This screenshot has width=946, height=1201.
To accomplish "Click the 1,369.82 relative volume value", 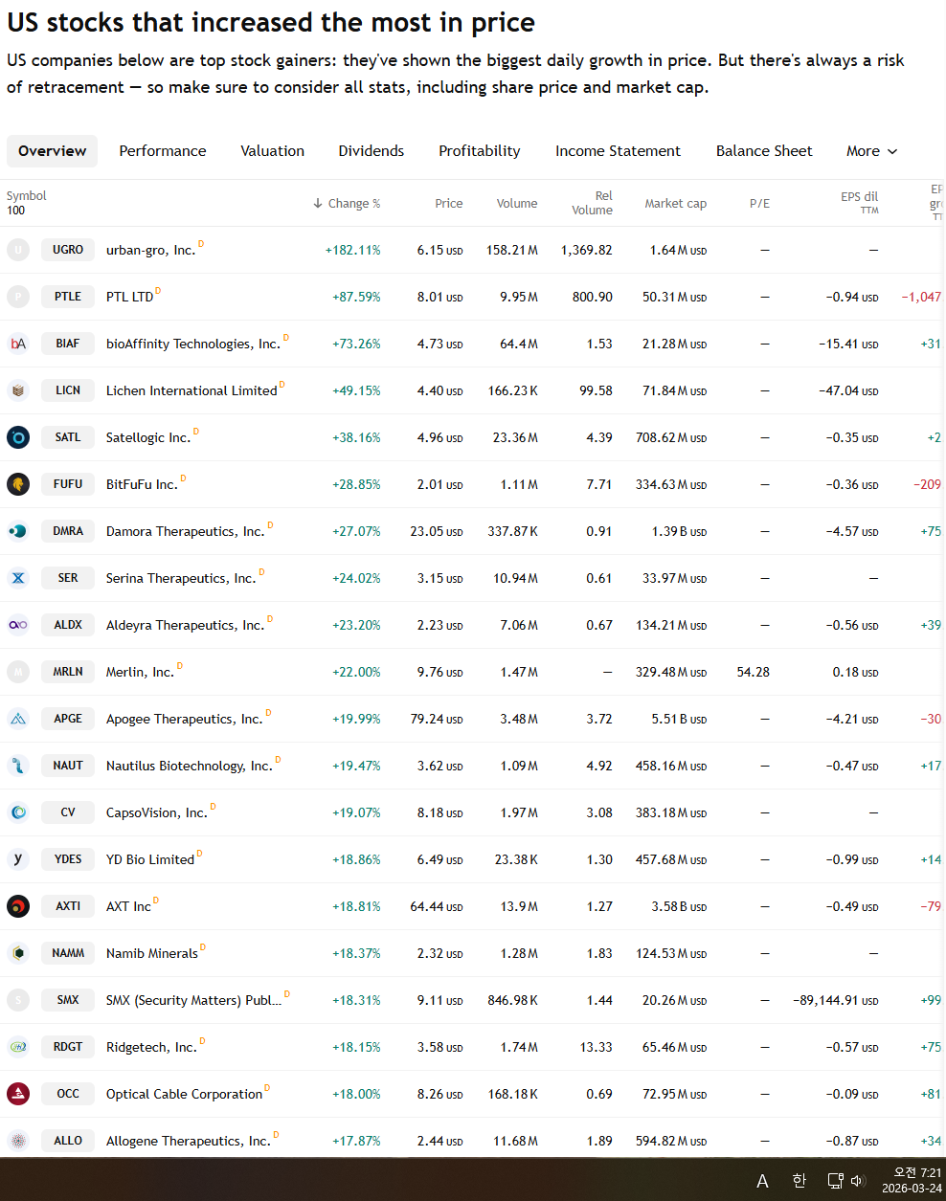I will [x=587, y=250].
